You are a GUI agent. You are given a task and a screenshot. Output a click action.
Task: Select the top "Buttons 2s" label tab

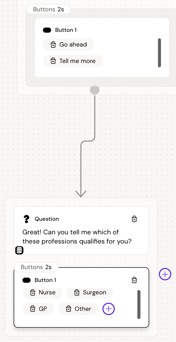[x=48, y=10]
